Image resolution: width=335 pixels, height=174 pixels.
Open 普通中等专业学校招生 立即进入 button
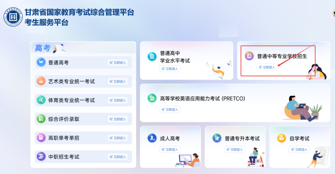click(x=267, y=67)
